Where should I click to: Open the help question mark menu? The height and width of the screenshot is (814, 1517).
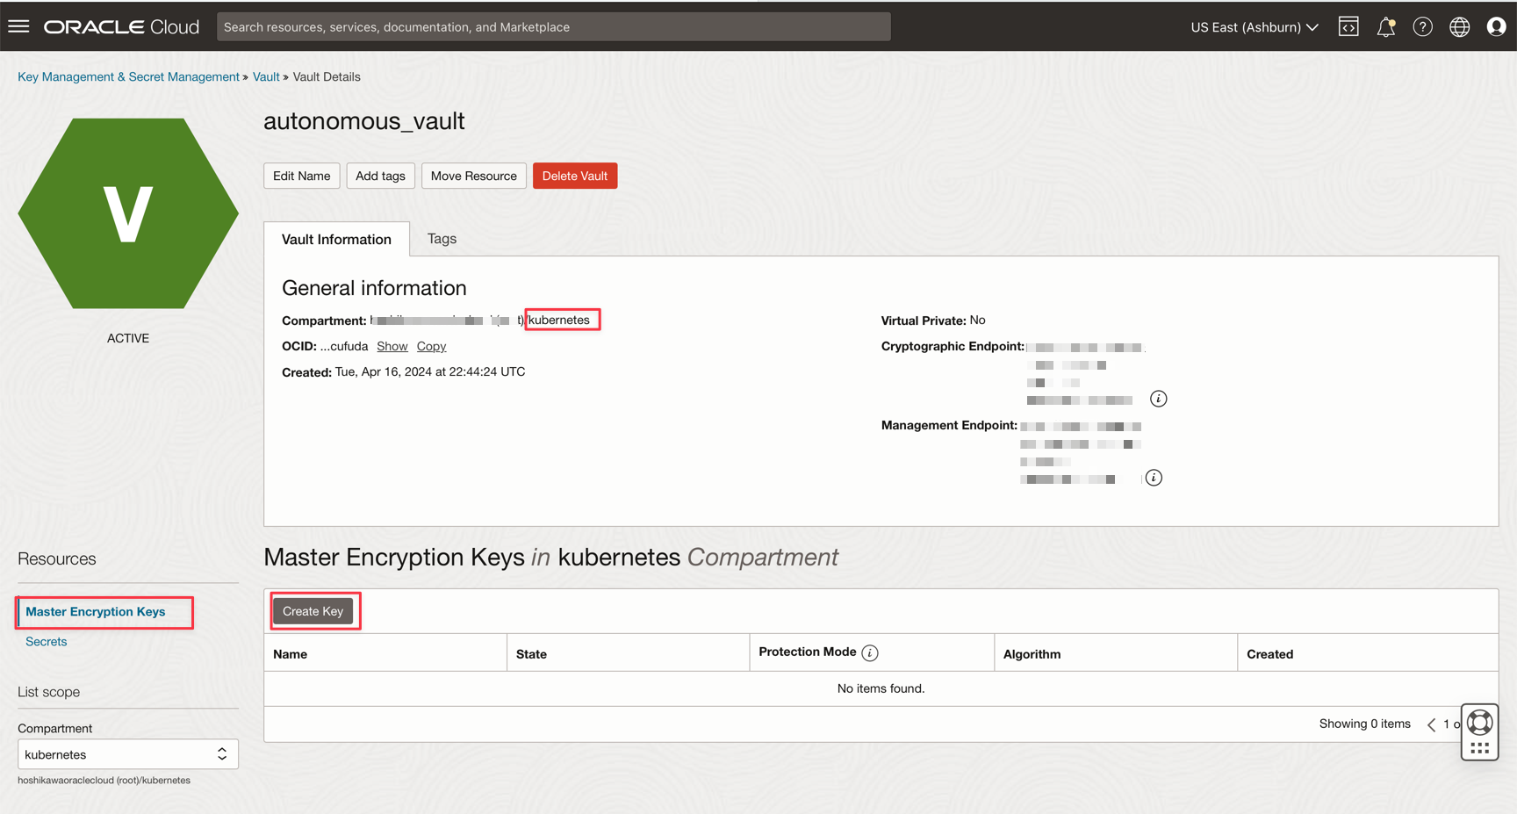(1423, 27)
